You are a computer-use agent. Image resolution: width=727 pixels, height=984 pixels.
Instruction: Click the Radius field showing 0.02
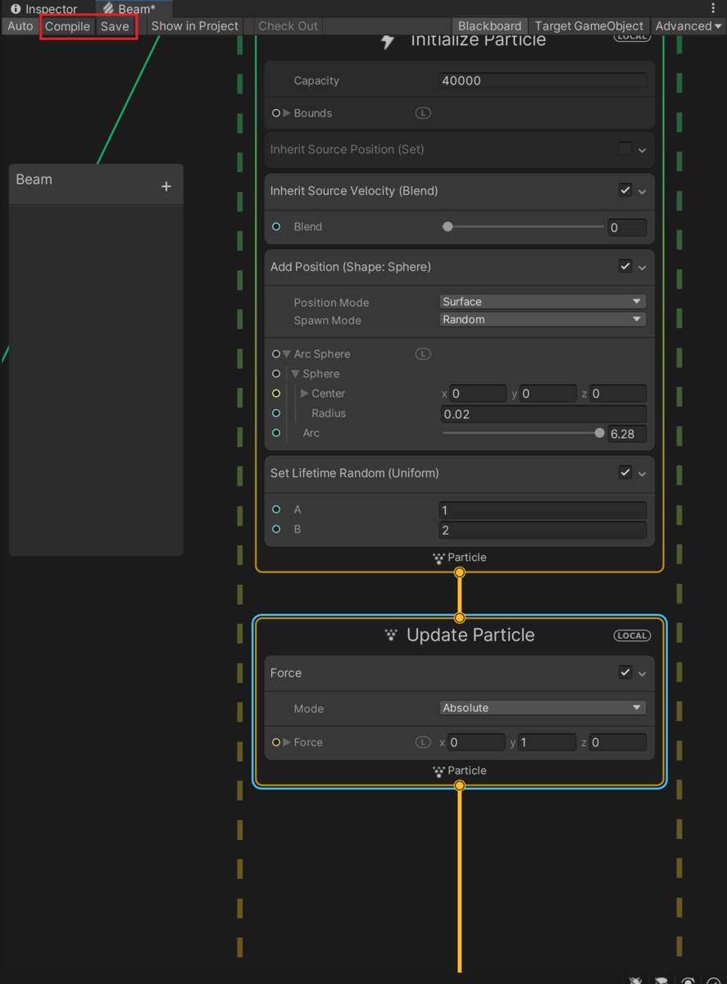543,414
